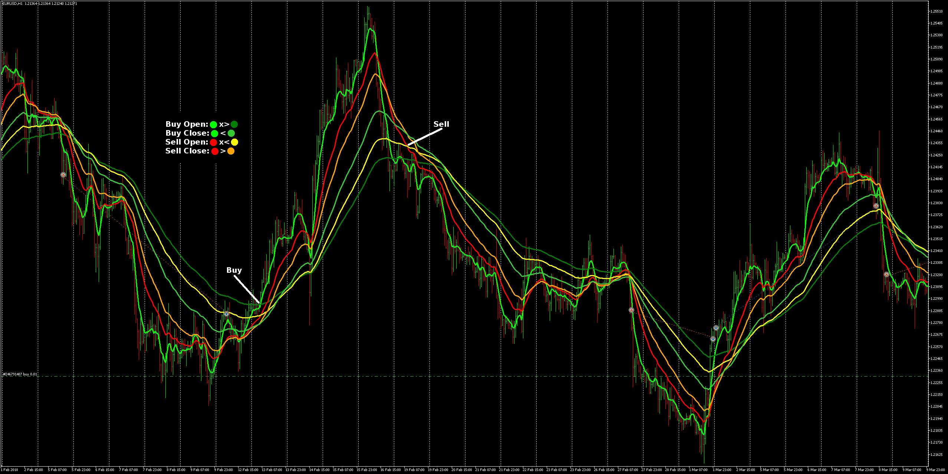Click the '5 Mar 07:00' time axis label
This screenshot has width=948, height=474.
click(769, 470)
